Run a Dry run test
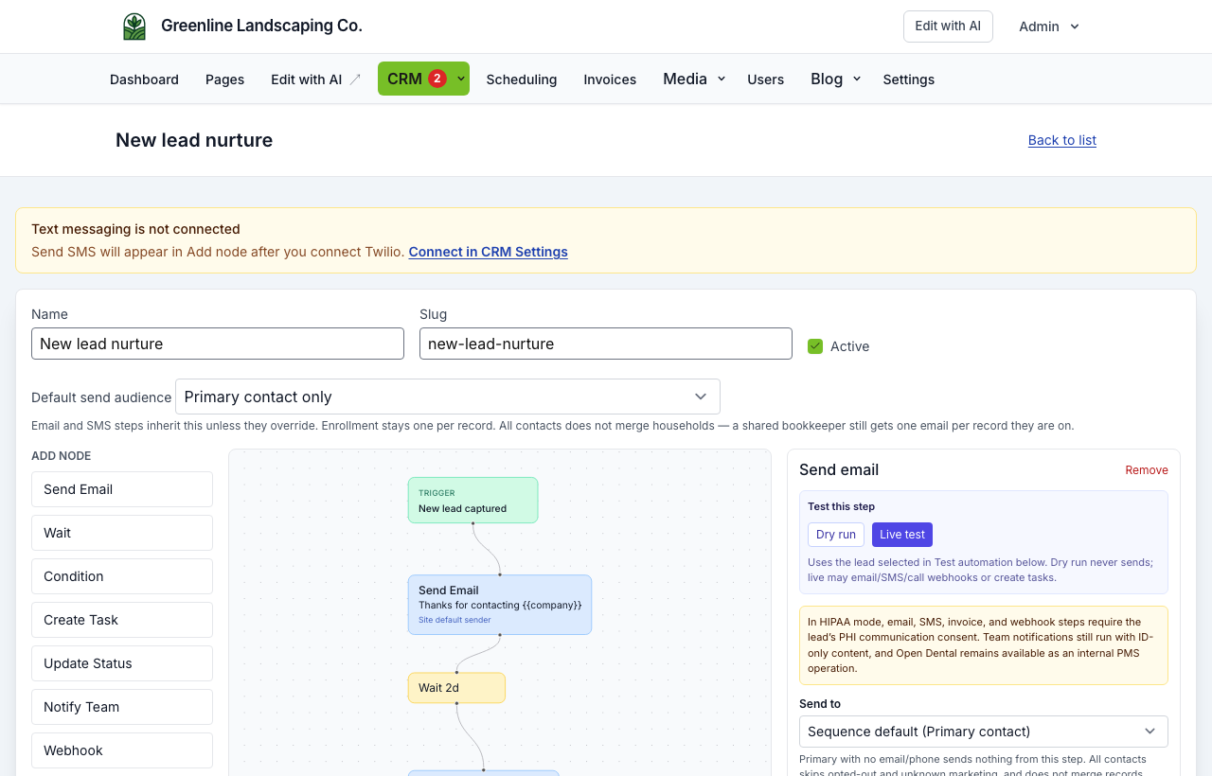 pyautogui.click(x=836, y=535)
